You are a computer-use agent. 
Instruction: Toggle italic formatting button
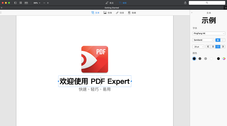pos(223,40)
